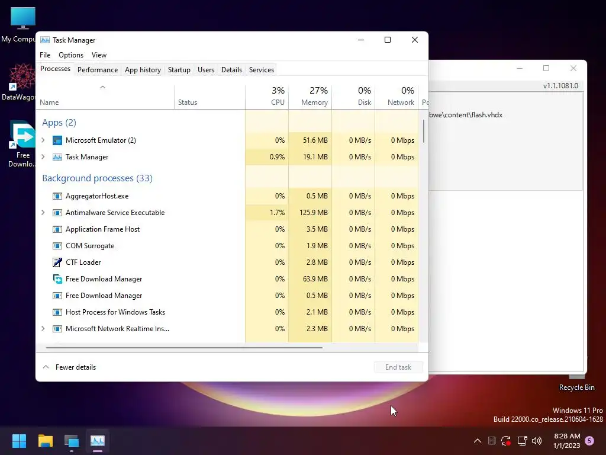Click the 125.9 MB memory value
Viewport: 606px width, 455px height.
point(314,213)
